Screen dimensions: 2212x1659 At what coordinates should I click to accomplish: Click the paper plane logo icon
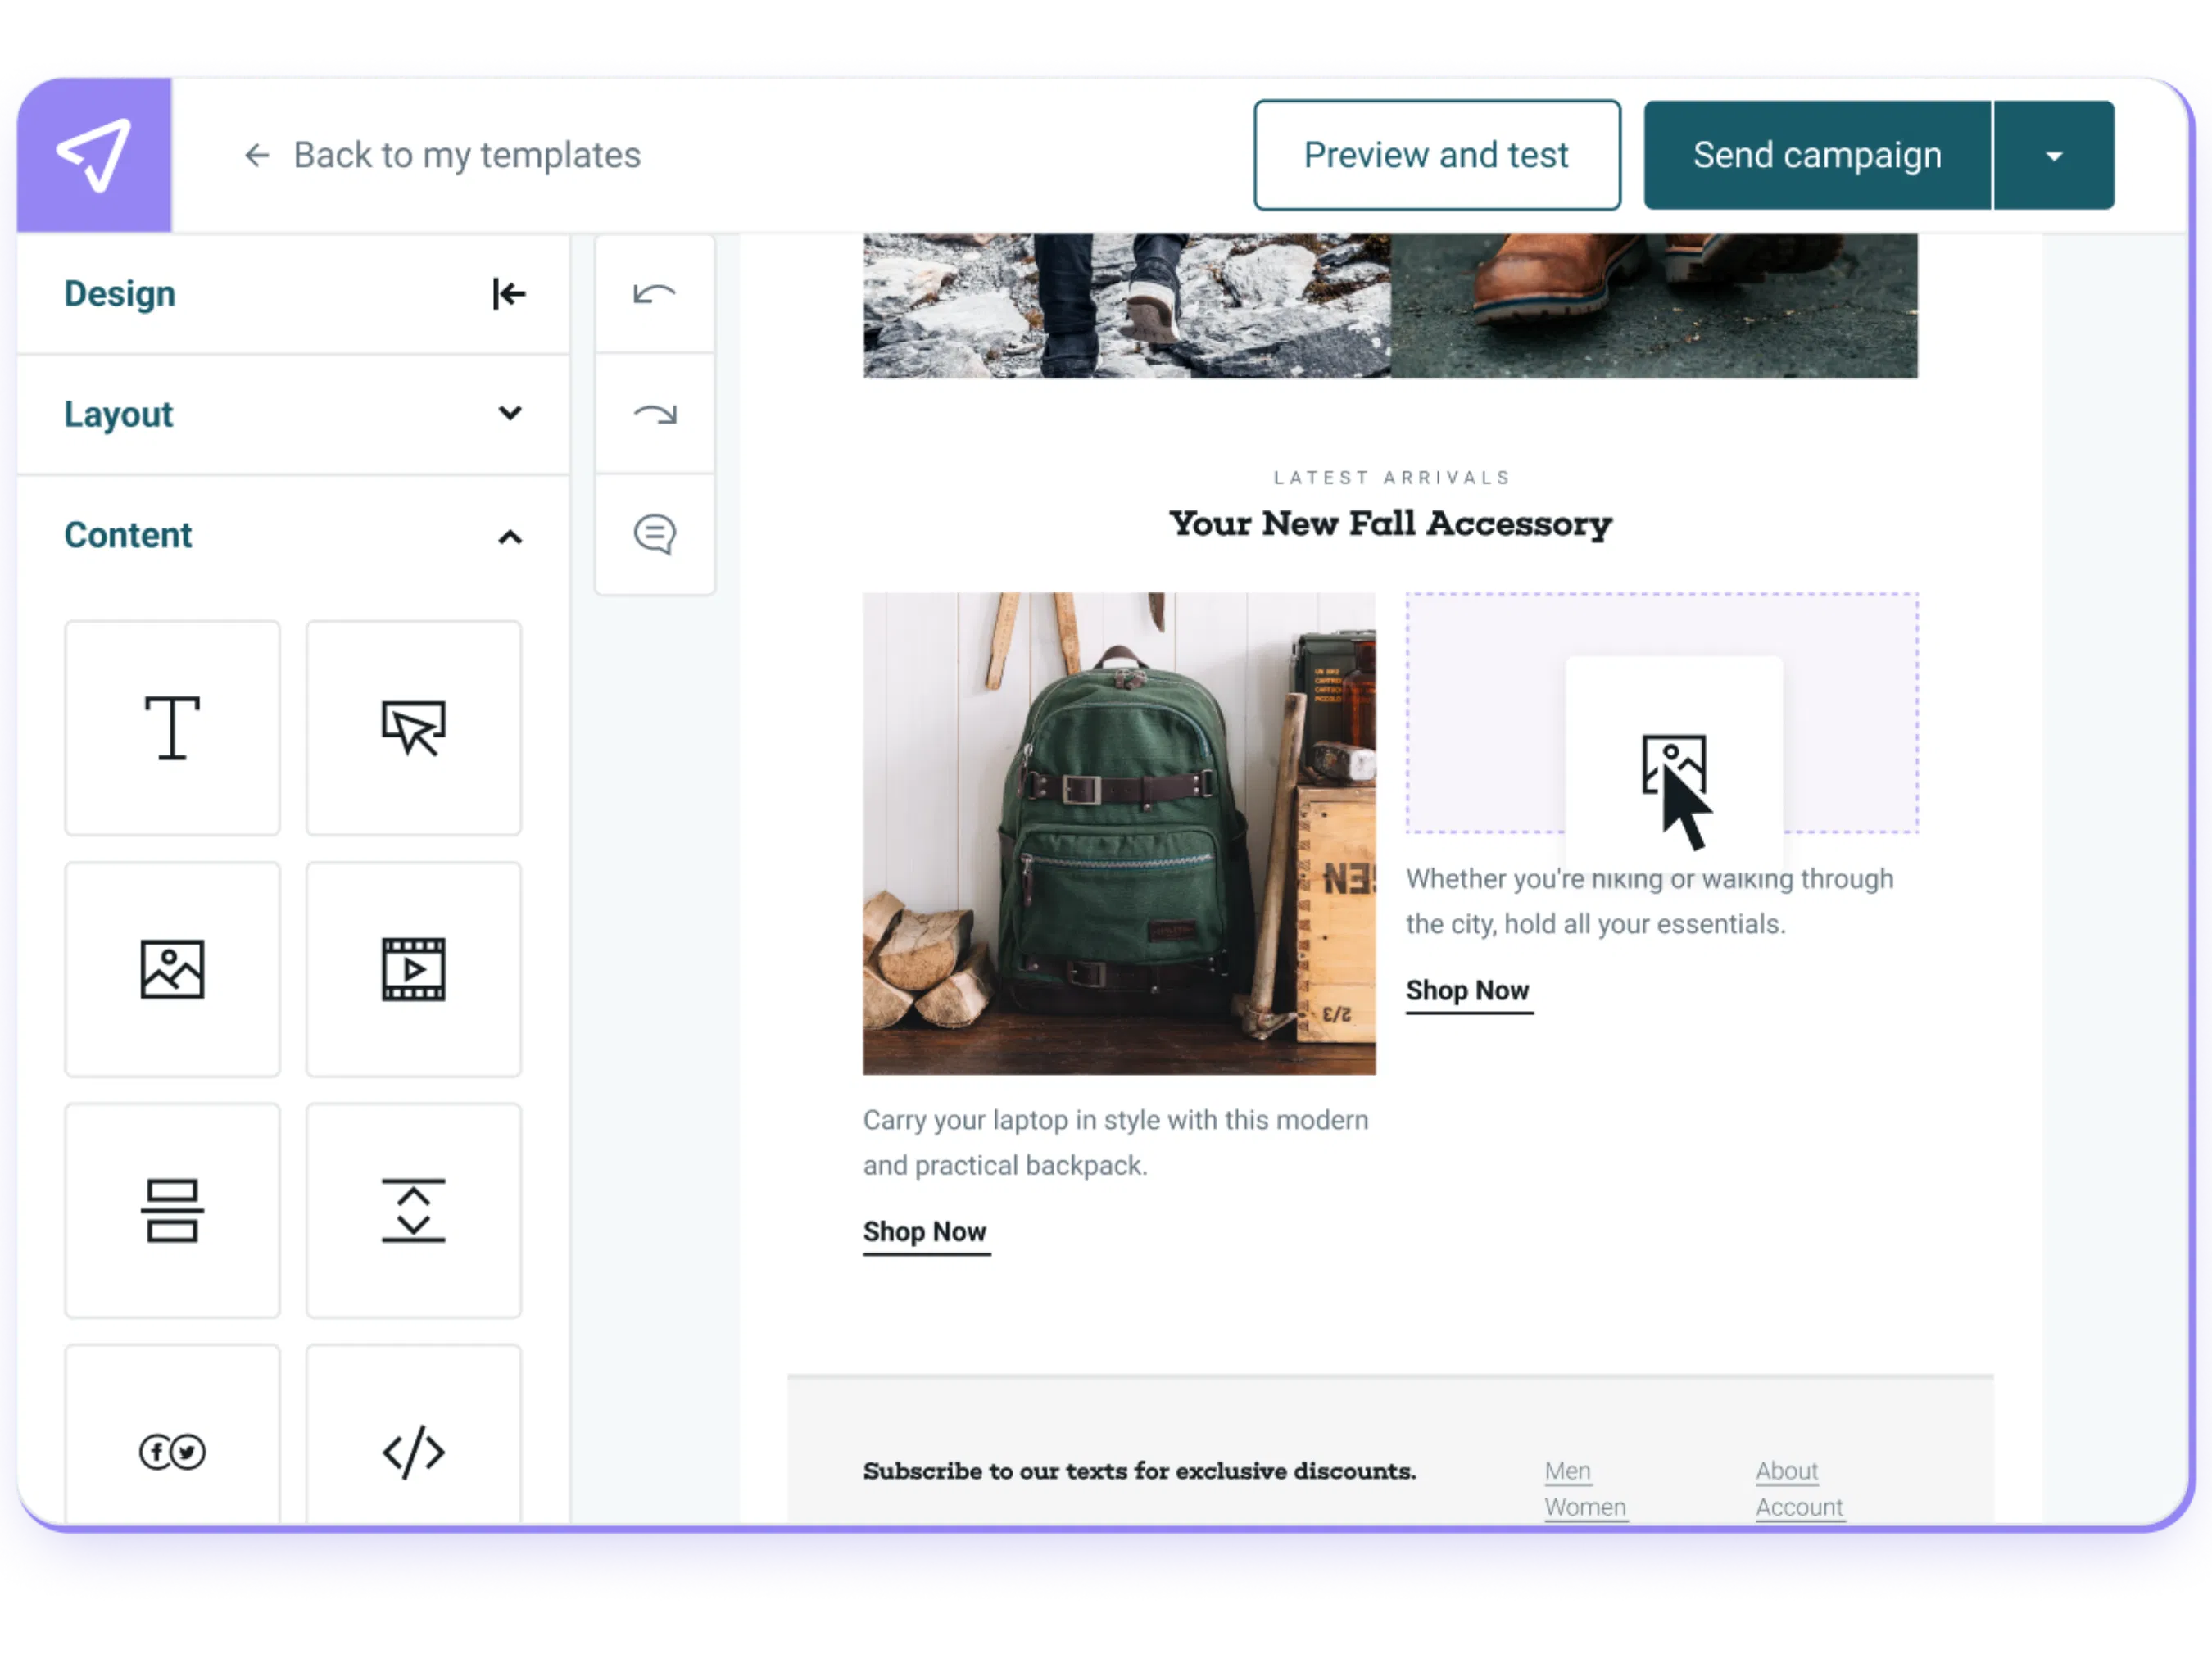[x=94, y=155]
